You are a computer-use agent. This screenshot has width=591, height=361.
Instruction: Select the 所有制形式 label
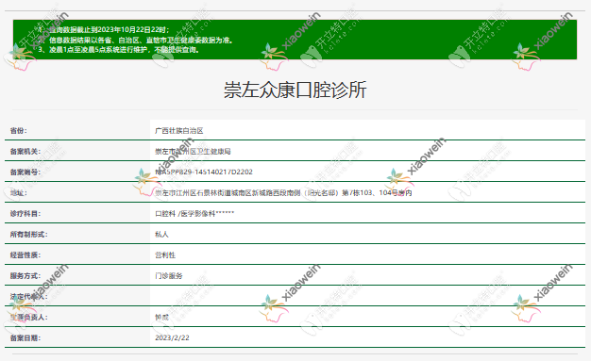(28, 234)
